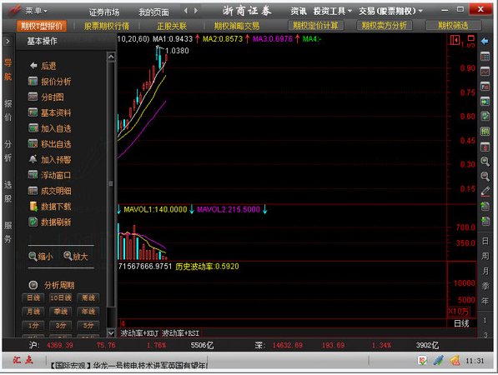Add stock via 加入自选 icon
This screenshot has width=498, height=375.
[33, 128]
